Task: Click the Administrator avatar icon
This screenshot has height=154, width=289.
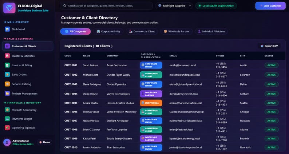Action: click(x=7, y=142)
